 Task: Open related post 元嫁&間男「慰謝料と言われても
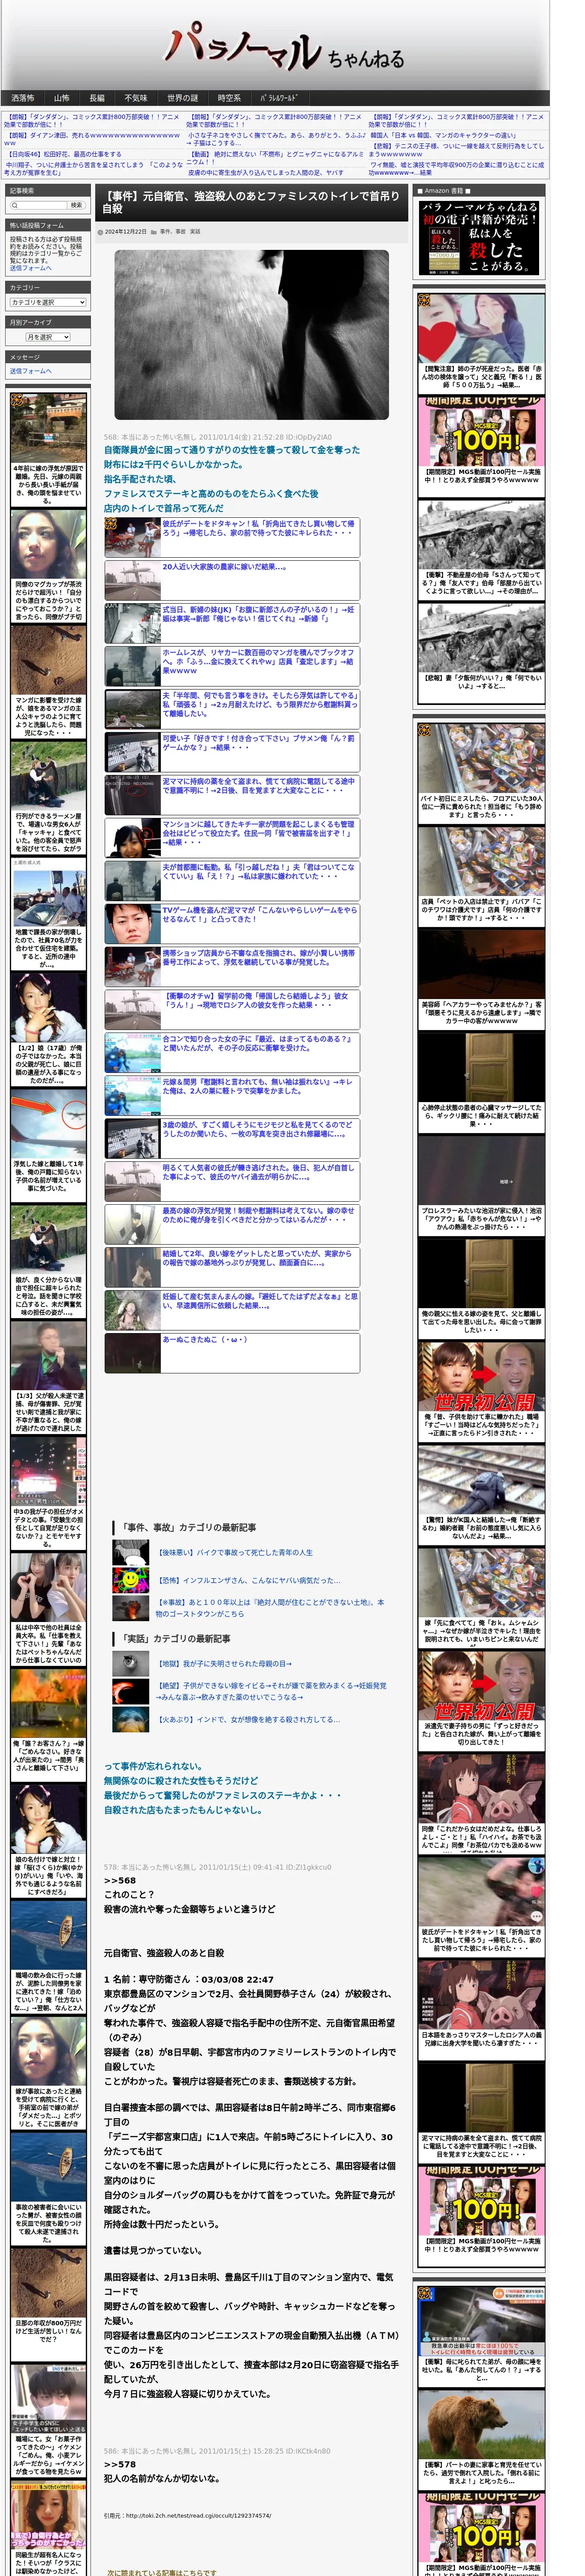pos(259,1087)
